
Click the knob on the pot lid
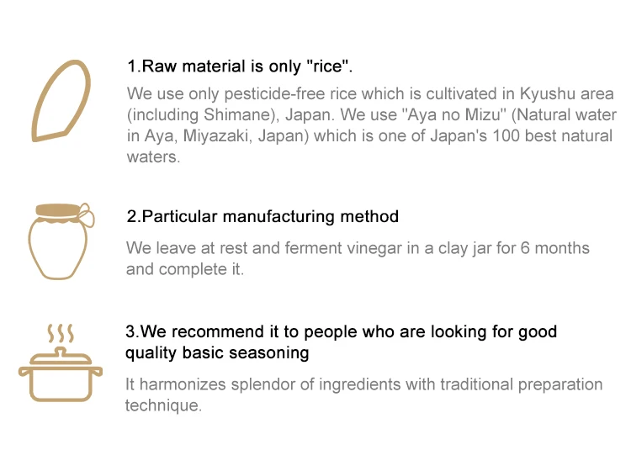61,348
